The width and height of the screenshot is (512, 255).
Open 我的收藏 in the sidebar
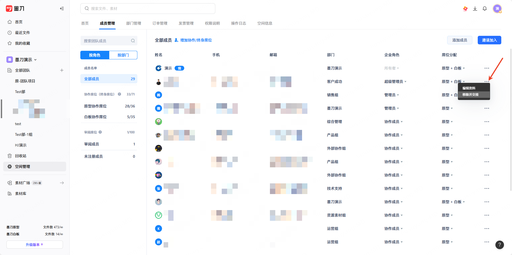(22, 43)
